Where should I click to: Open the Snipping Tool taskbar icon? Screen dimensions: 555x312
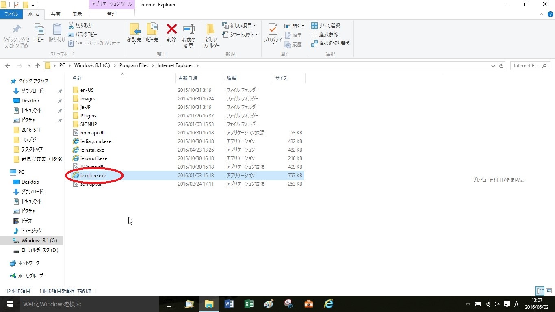289,304
